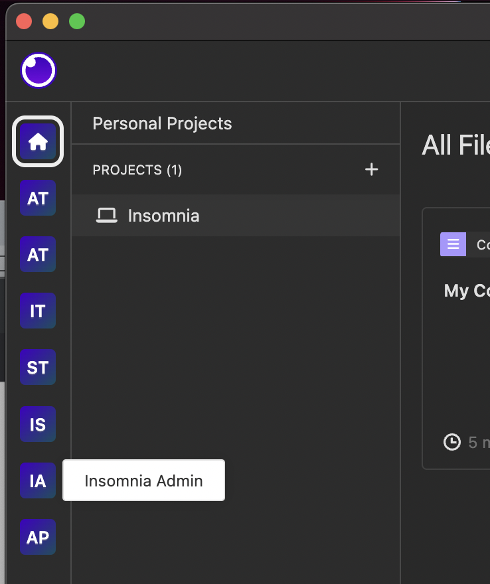Close the window with red button
This screenshot has width=490, height=584.
[x=24, y=21]
